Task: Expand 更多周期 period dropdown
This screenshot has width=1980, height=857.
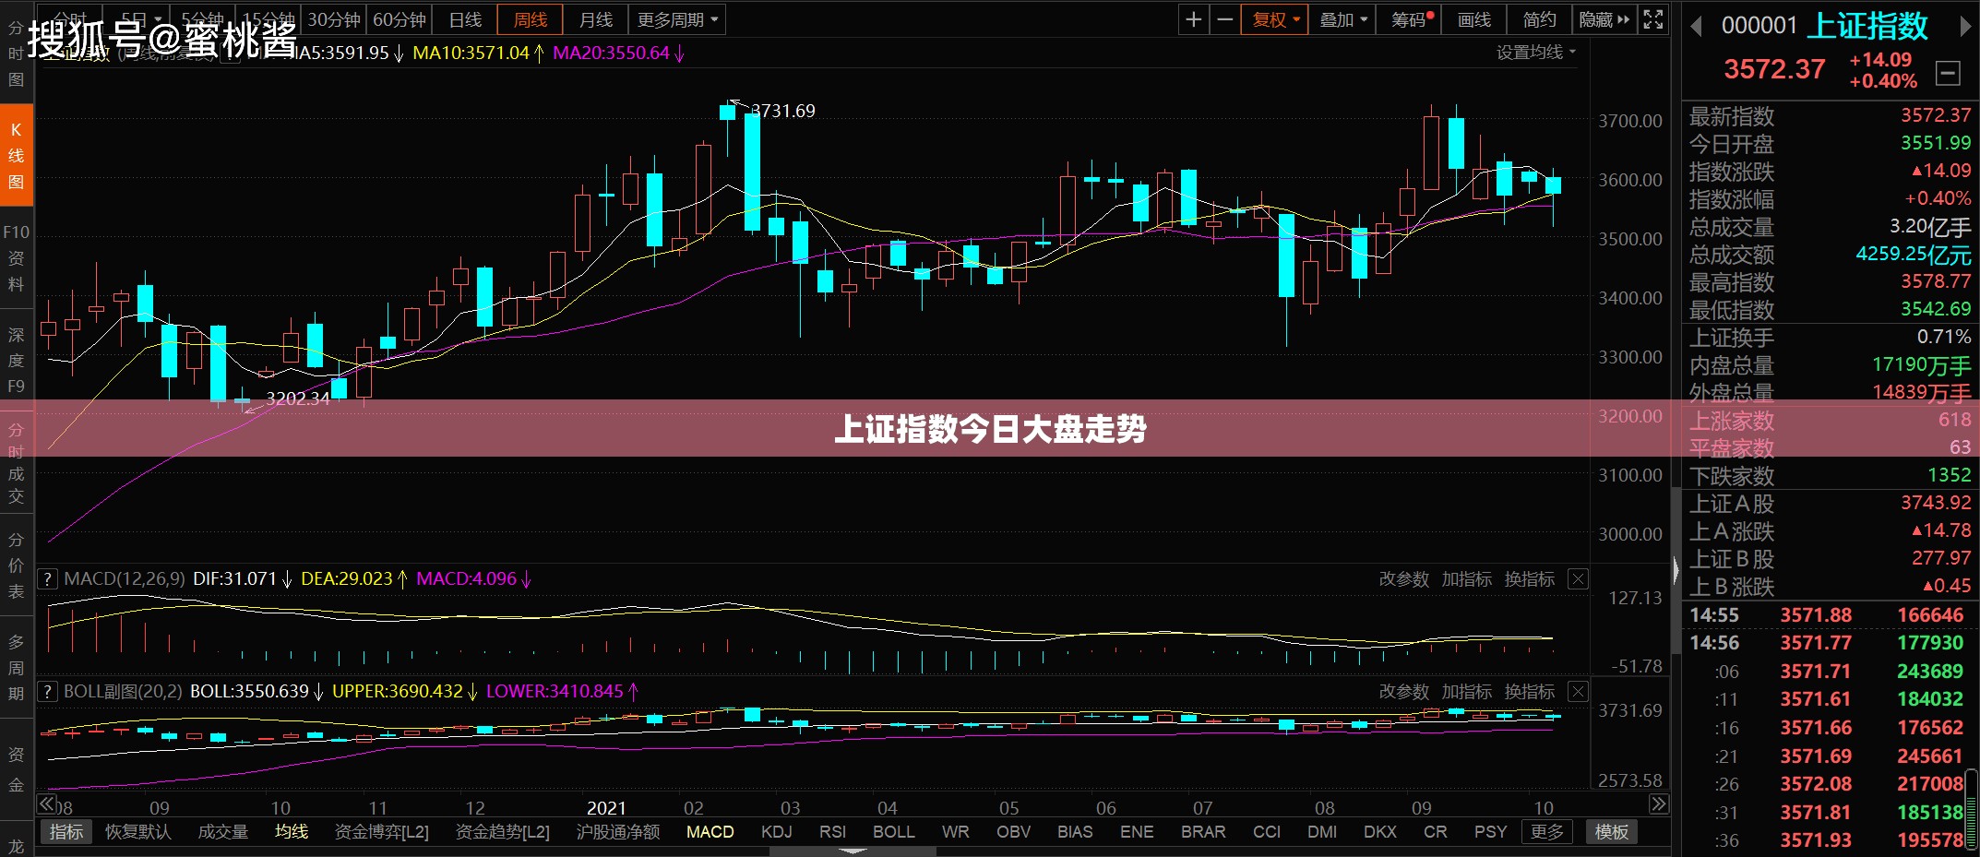Action: pos(677,19)
